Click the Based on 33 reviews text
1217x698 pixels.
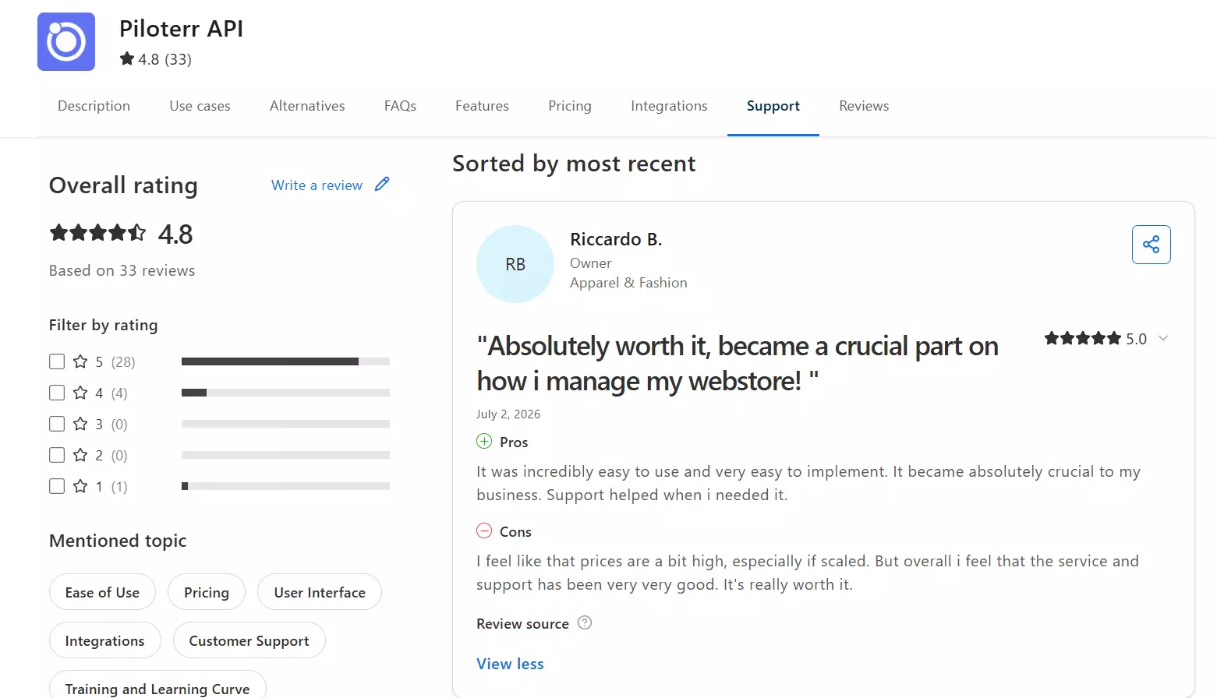click(122, 270)
